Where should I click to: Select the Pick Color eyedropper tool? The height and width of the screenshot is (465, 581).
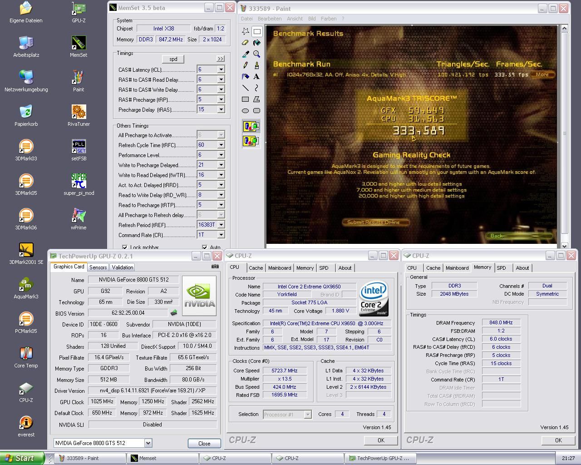pyautogui.click(x=246, y=54)
